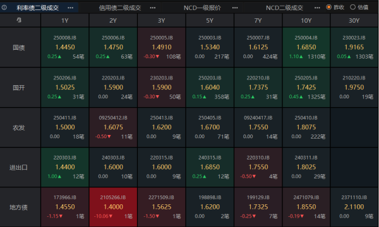Open bond 250413.IB cell
Image resolution: width=379 pixels, height=227 pixels.
[x=162, y=127]
